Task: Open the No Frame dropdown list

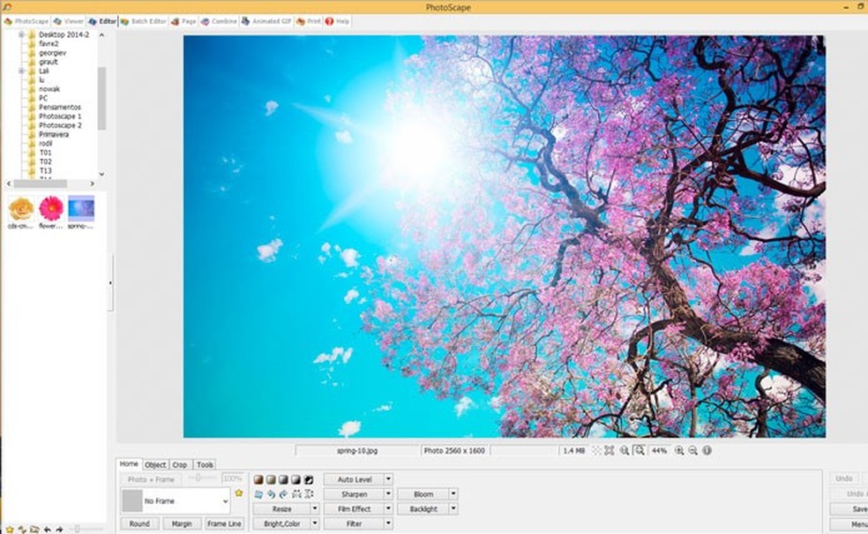Action: point(226,501)
